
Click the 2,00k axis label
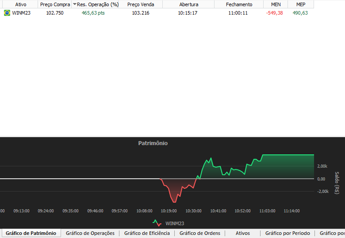[x=322, y=166]
